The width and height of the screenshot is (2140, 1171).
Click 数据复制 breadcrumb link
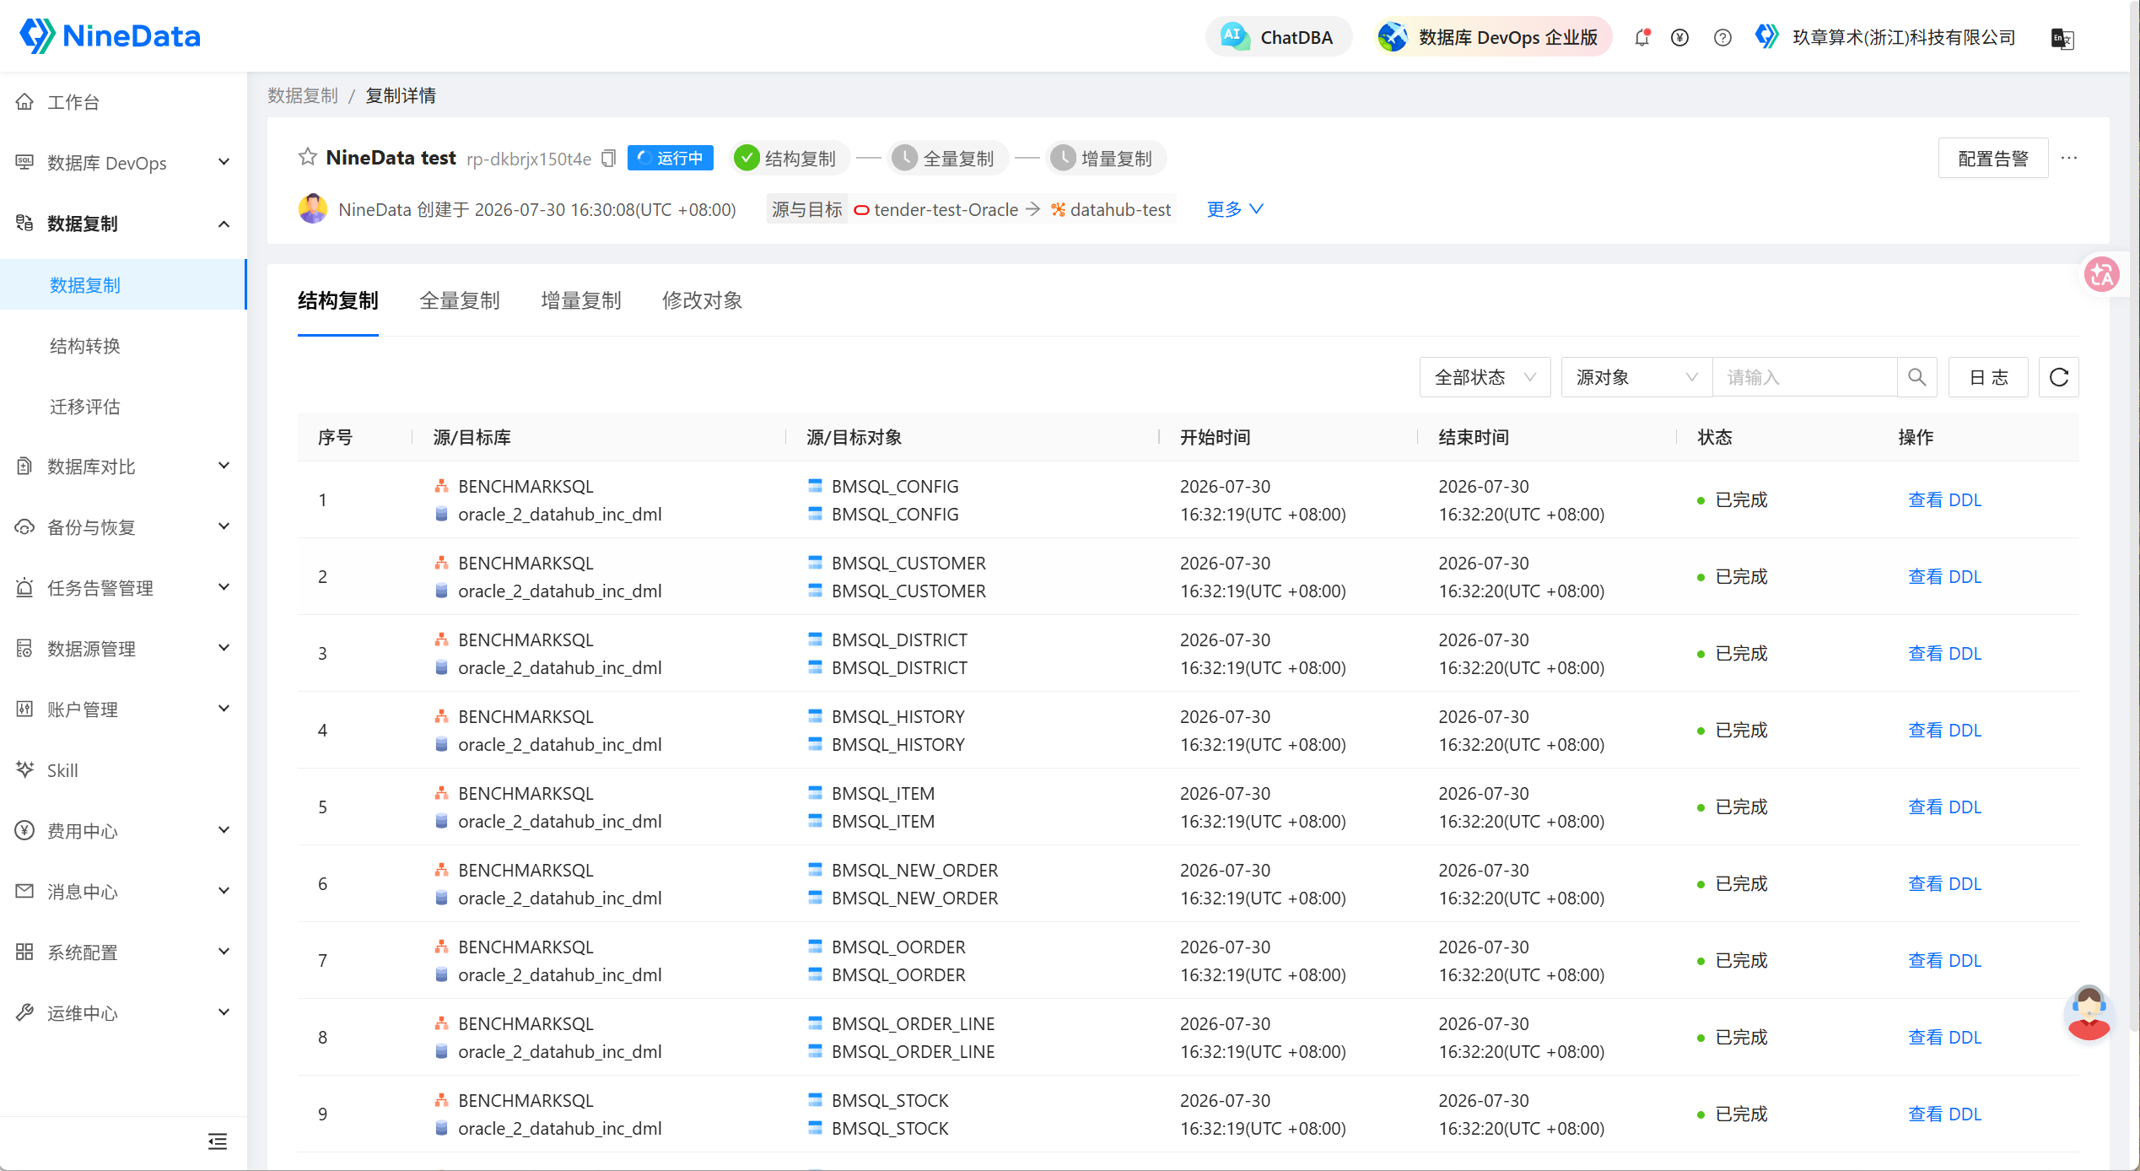click(302, 95)
